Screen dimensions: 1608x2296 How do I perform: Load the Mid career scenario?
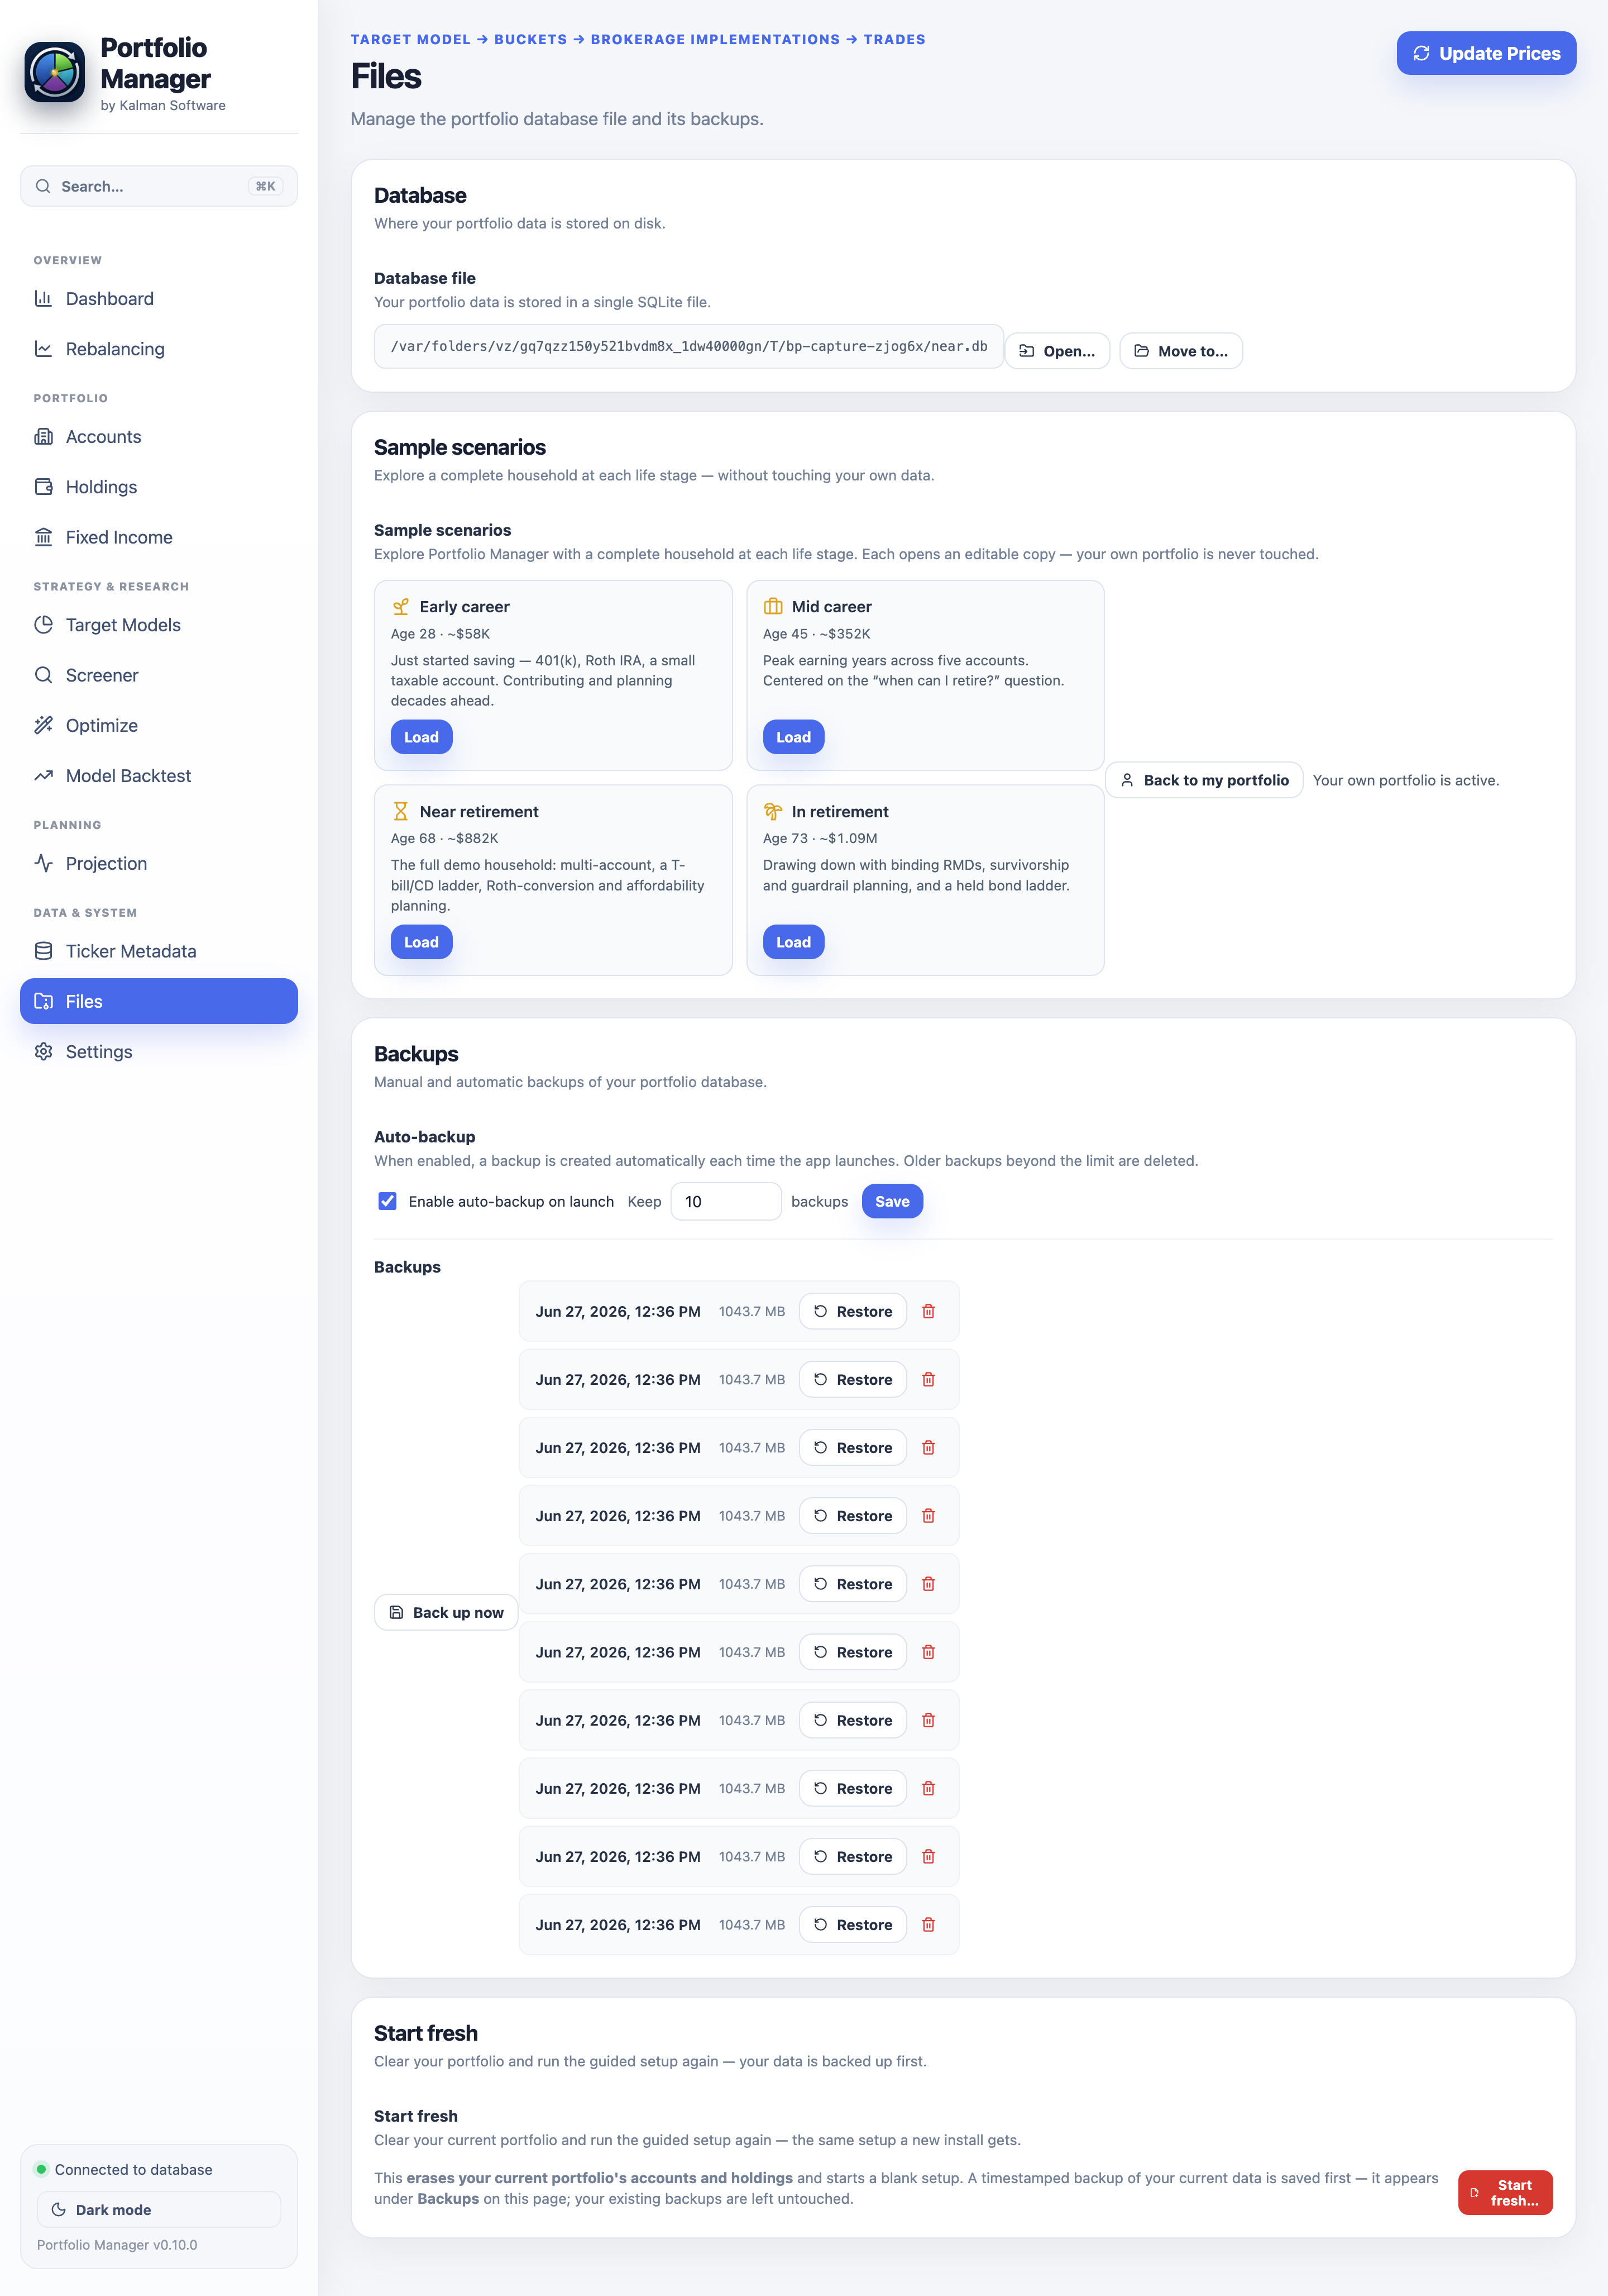tap(793, 737)
